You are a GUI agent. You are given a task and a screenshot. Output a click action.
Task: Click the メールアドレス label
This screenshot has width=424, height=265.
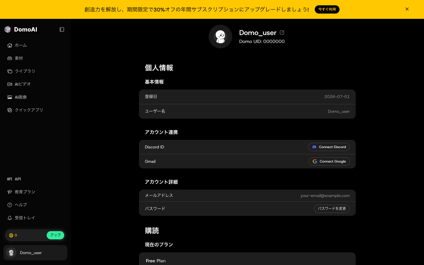coord(159,196)
